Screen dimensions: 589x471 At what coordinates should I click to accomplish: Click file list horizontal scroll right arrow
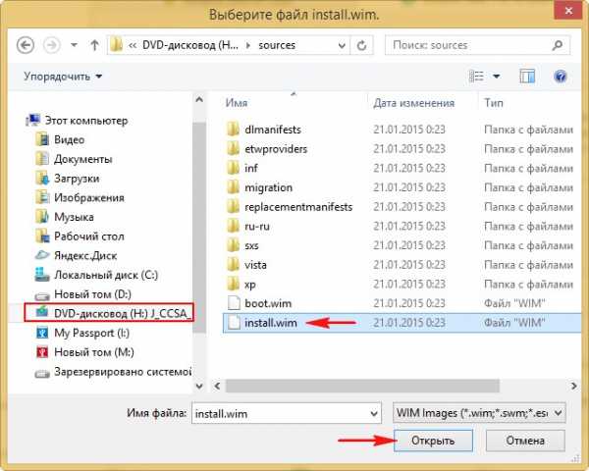tap(573, 386)
